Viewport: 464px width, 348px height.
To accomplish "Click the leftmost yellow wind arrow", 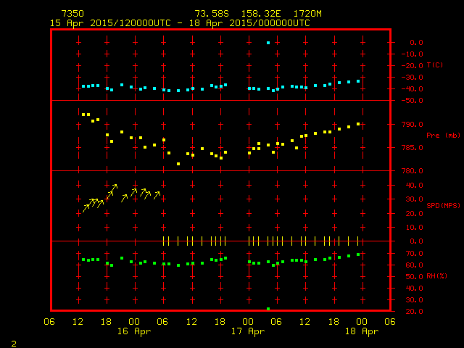I will 86,207.
